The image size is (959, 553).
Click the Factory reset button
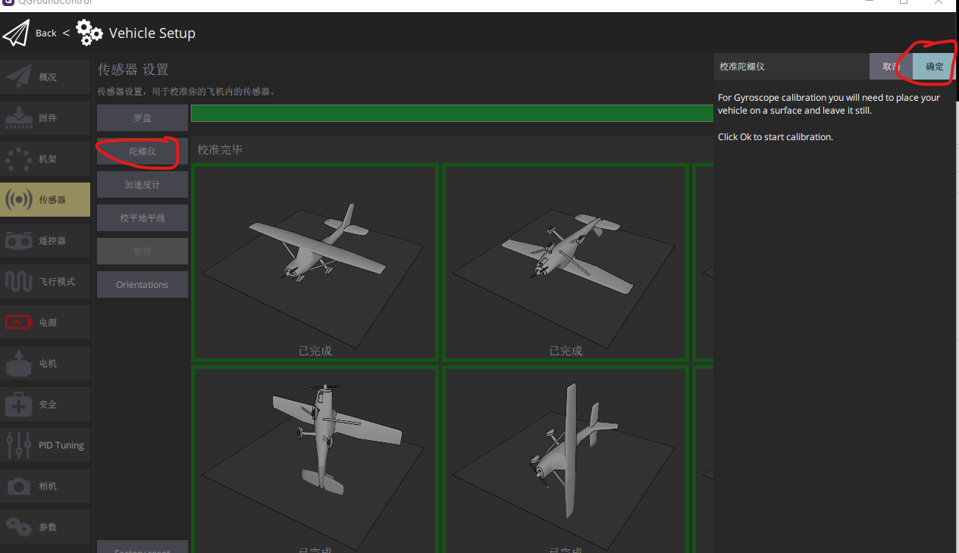pos(143,547)
